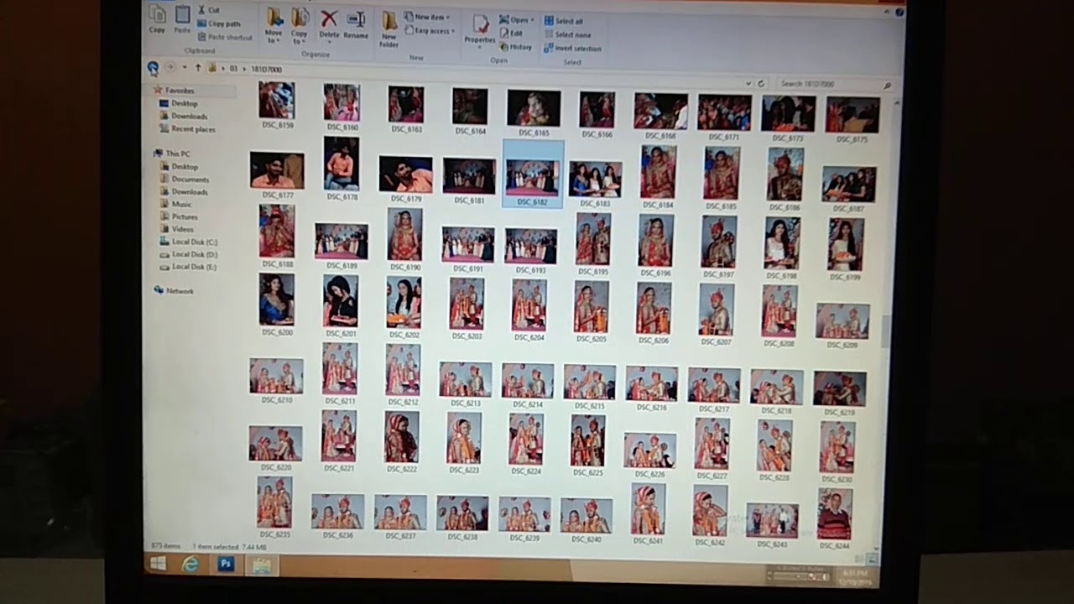The width and height of the screenshot is (1074, 604).
Task: Open the Windows Start button
Action: (x=157, y=564)
